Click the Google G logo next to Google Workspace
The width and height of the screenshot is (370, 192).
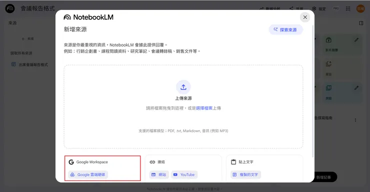(71, 162)
